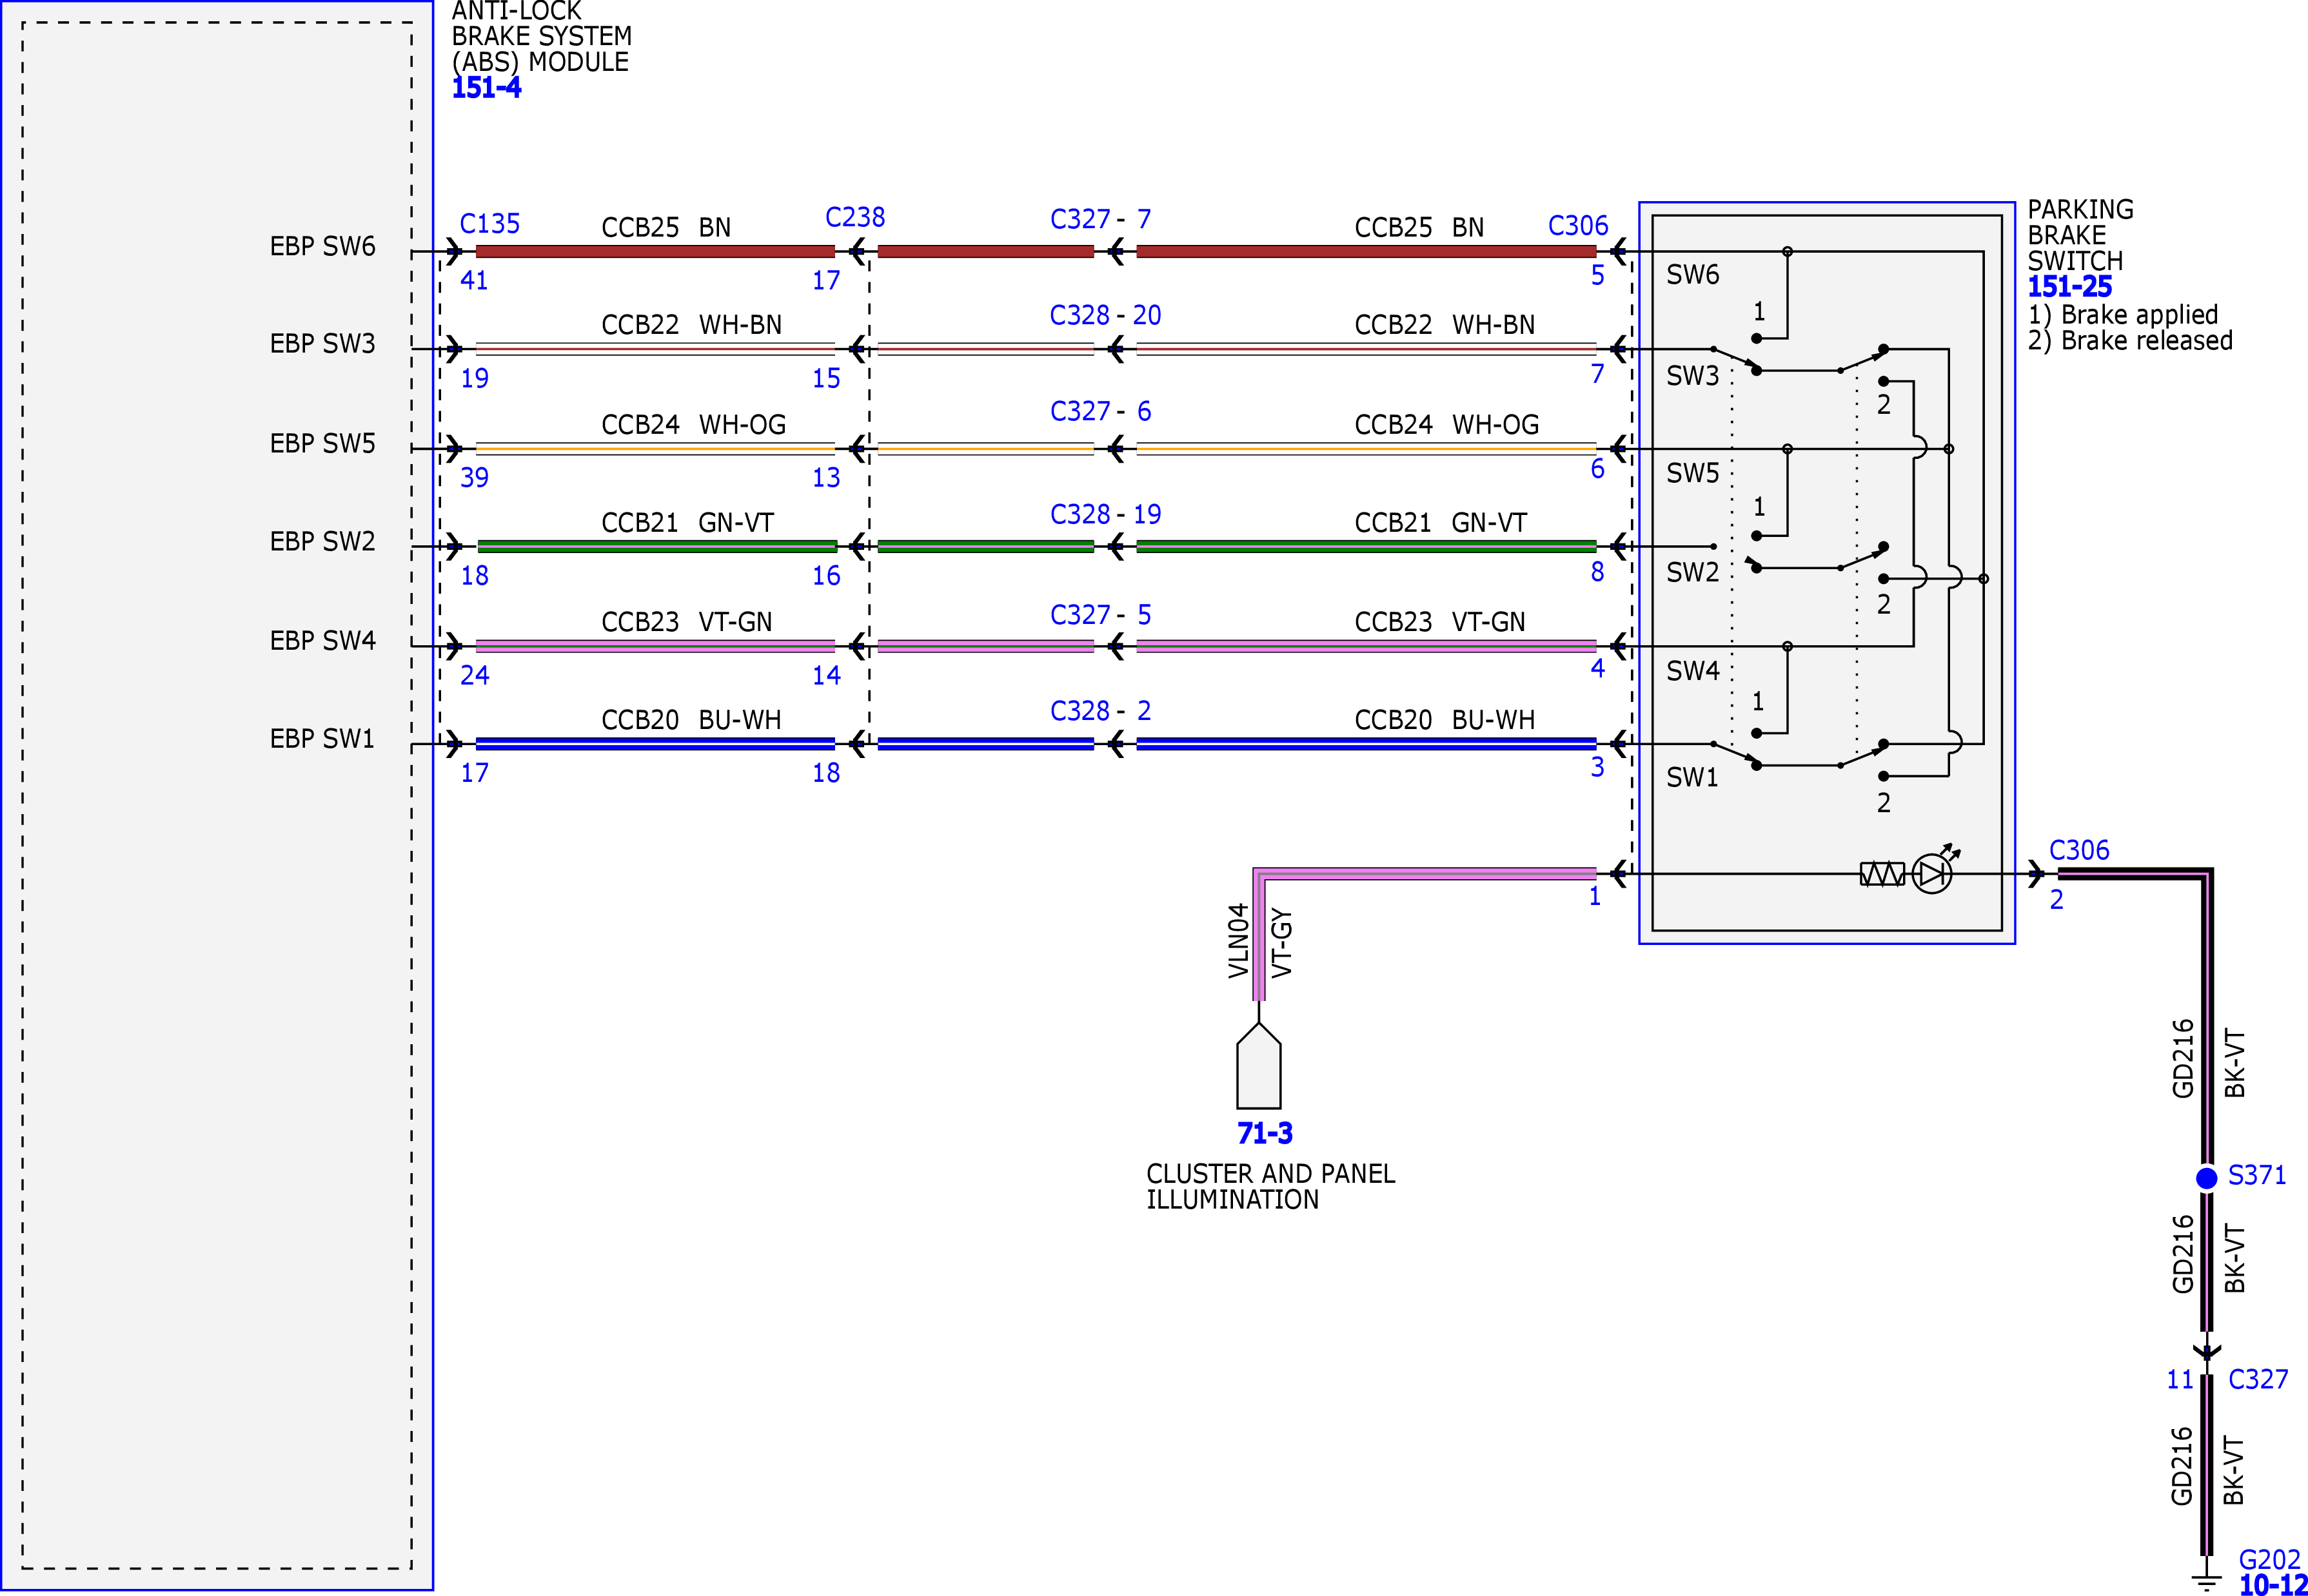Click the 71-3 off-page arrow symbol

(1259, 1066)
